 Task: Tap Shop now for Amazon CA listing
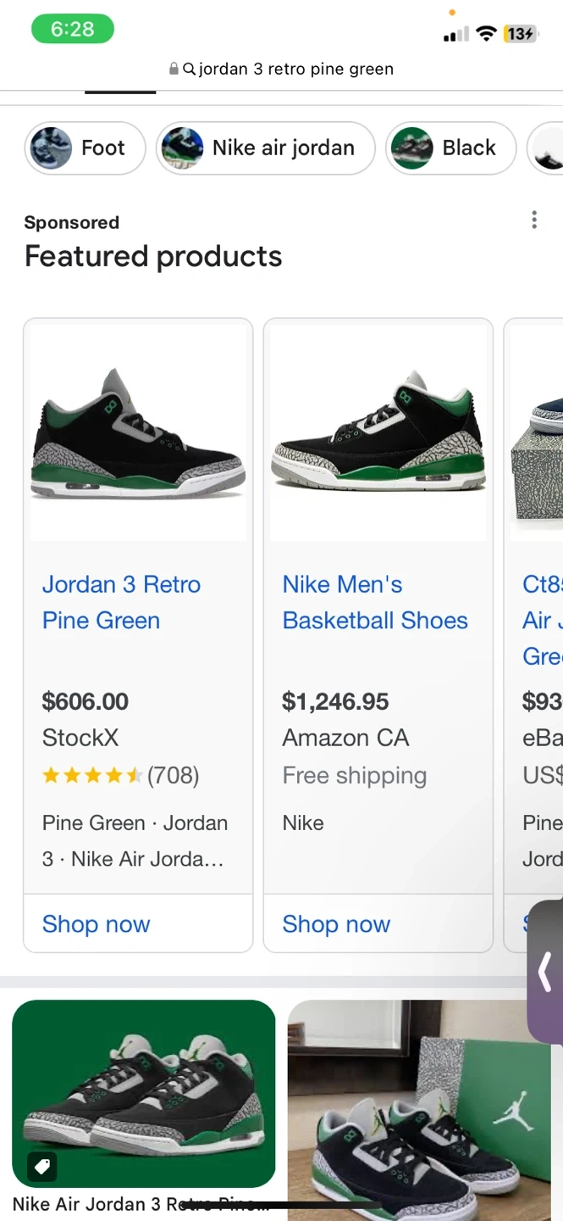coord(336,924)
